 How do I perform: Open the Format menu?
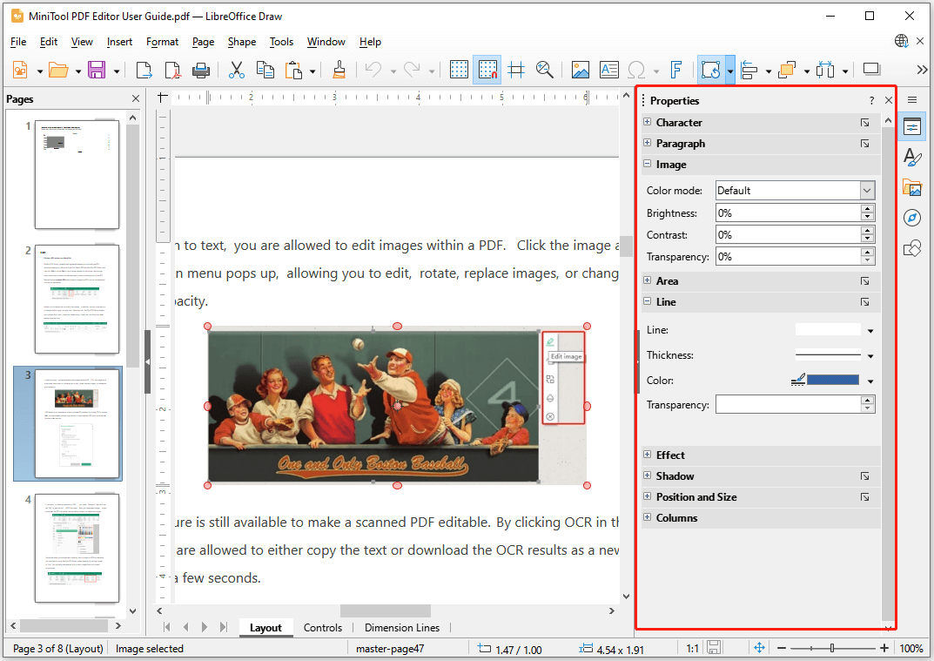click(162, 42)
